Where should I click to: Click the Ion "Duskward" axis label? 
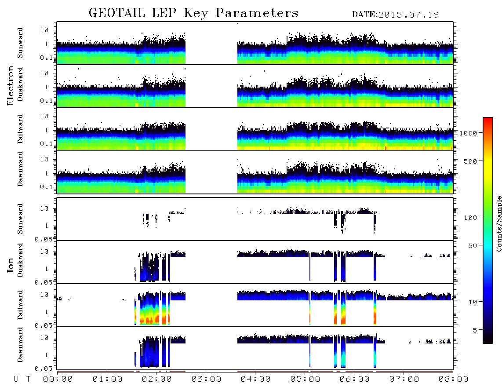20,260
